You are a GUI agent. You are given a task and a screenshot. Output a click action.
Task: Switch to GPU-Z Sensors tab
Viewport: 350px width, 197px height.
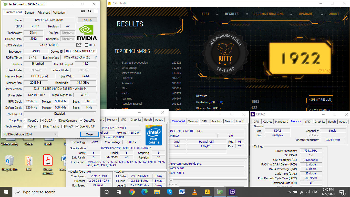tap(29, 12)
